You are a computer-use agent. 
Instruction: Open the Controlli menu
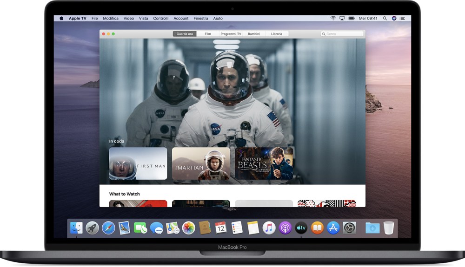[x=161, y=19]
